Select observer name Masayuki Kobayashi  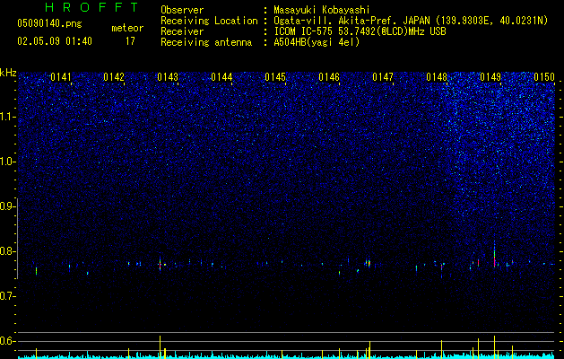[x=322, y=10]
